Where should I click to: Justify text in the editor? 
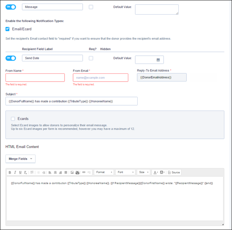pyautogui.click(x=66, y=172)
